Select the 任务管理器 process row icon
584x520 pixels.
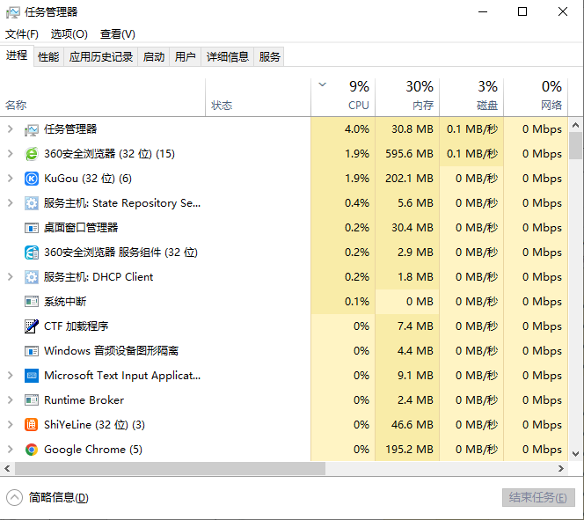32,129
